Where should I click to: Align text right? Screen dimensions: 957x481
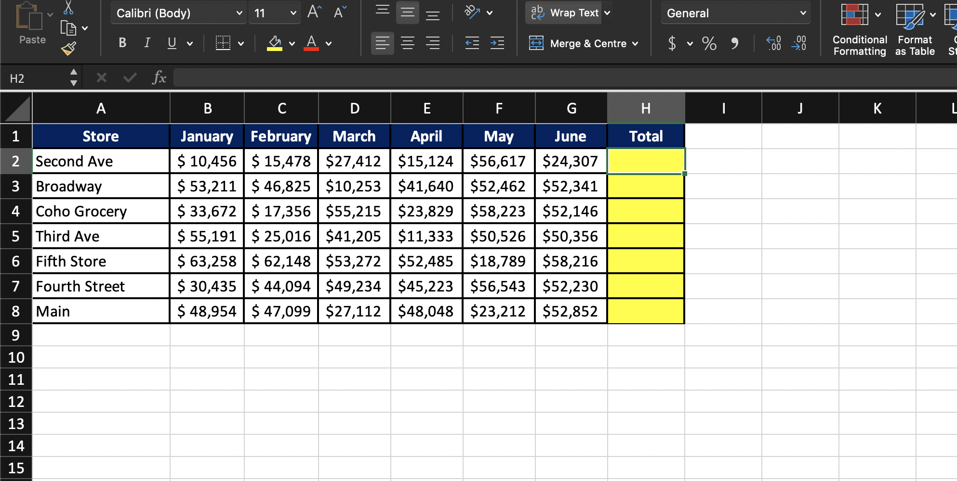(x=433, y=43)
